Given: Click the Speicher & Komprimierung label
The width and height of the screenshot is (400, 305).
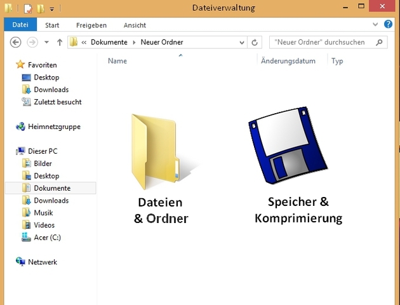Looking at the screenshot, I should pos(298,210).
